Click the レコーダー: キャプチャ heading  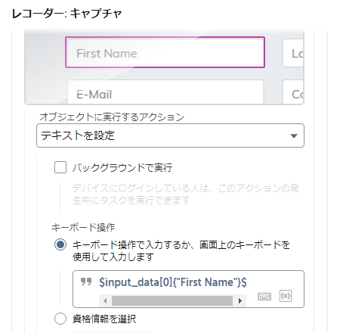[67, 14]
